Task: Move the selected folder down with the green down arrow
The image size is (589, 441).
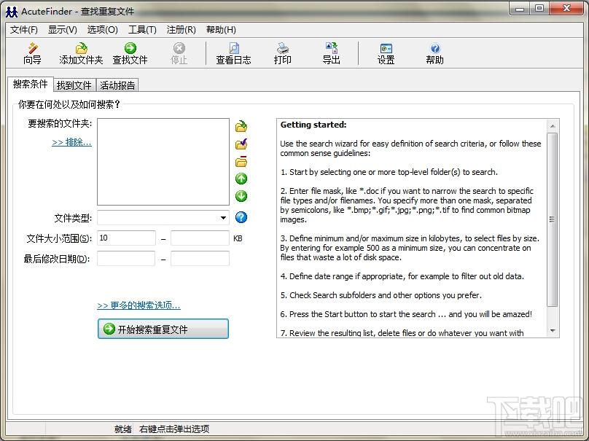Action: (x=241, y=196)
